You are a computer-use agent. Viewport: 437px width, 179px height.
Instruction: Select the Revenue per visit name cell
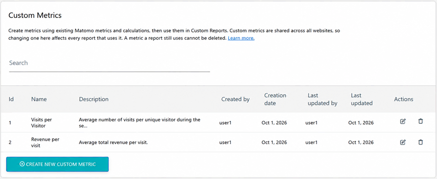click(x=45, y=142)
